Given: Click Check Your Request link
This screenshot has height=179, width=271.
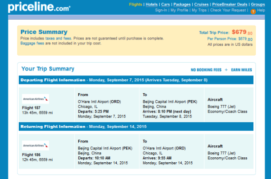Looking at the screenshot, I should click(228, 10).
